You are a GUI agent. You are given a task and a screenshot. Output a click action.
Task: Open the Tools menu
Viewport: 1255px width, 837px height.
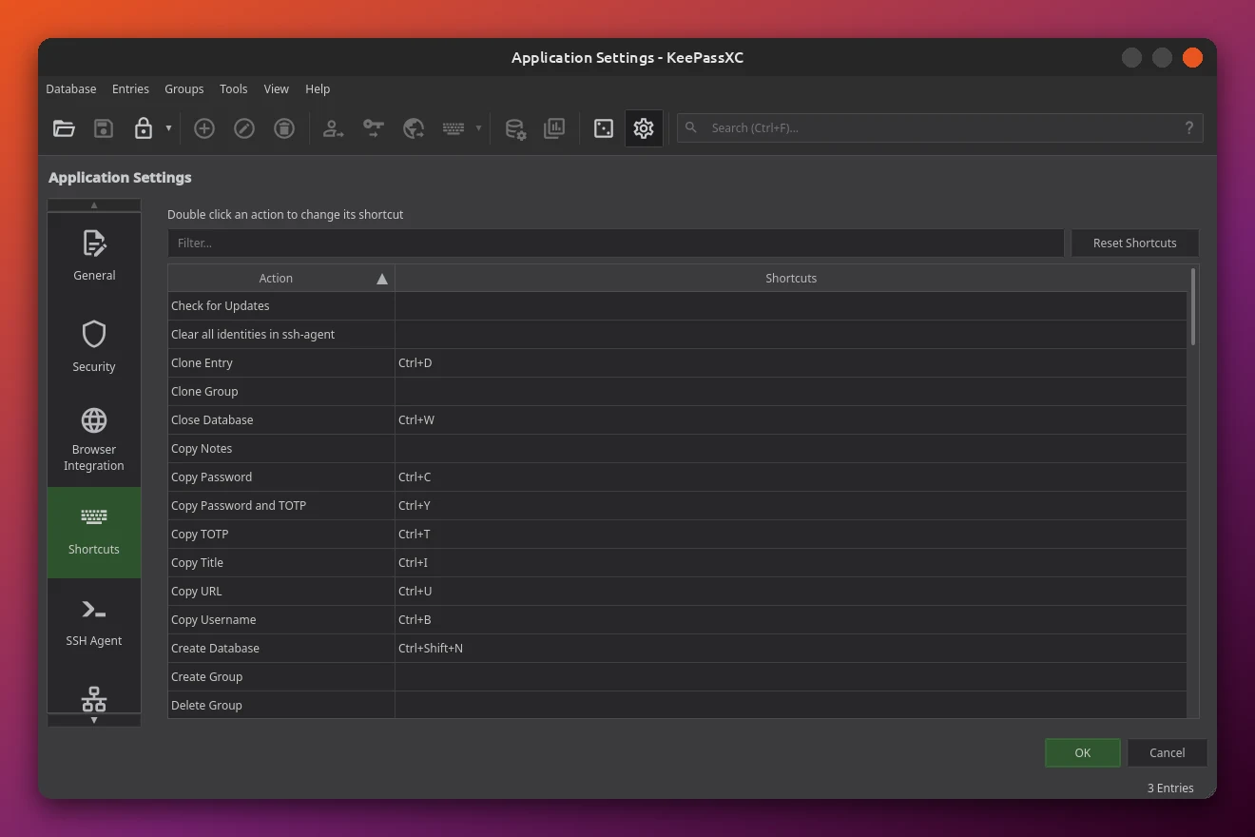(233, 88)
